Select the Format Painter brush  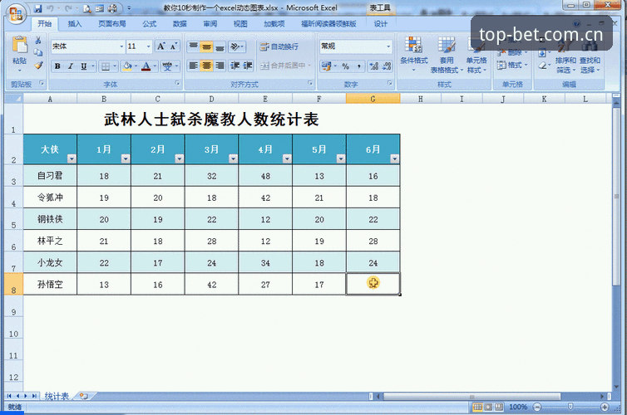tap(38, 65)
